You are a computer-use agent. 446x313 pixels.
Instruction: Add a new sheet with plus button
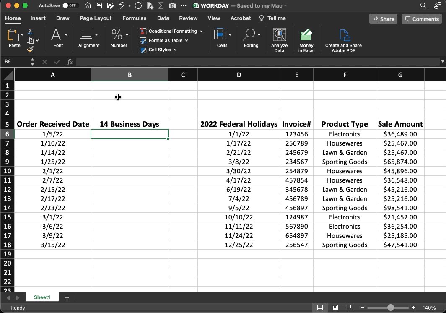pyautogui.click(x=67, y=297)
